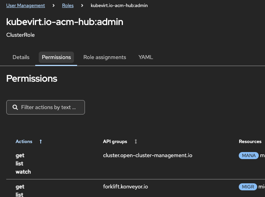Viewport: 265px width, 197px height.
Task: Select the Permissions tab
Action: tap(56, 57)
